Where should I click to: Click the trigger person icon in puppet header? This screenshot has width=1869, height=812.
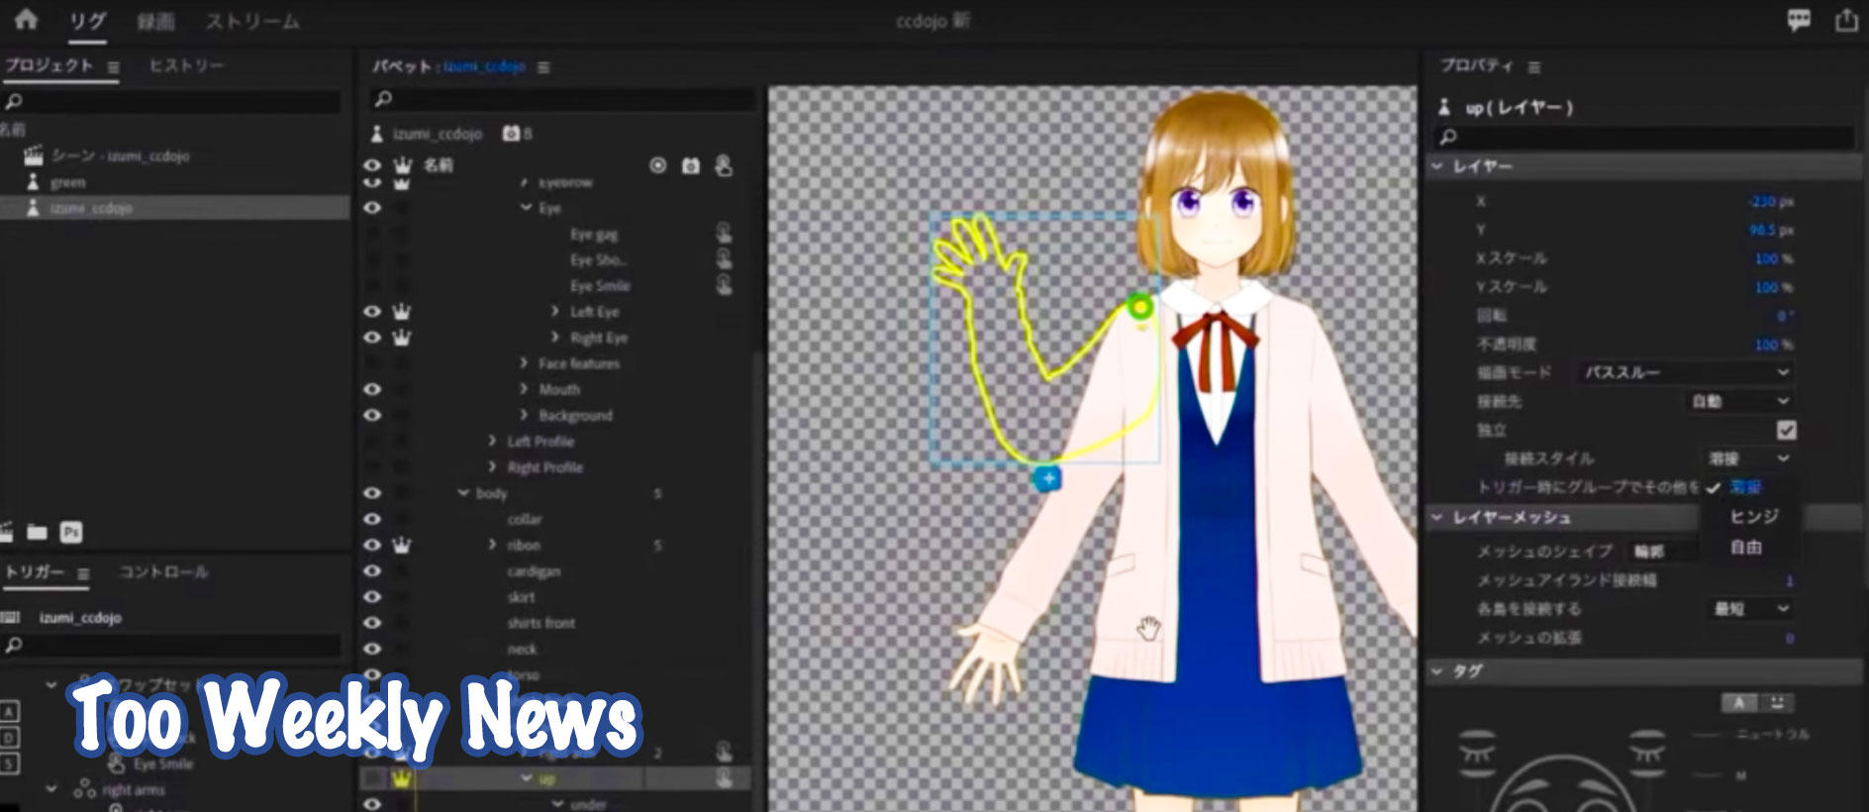pos(724,165)
